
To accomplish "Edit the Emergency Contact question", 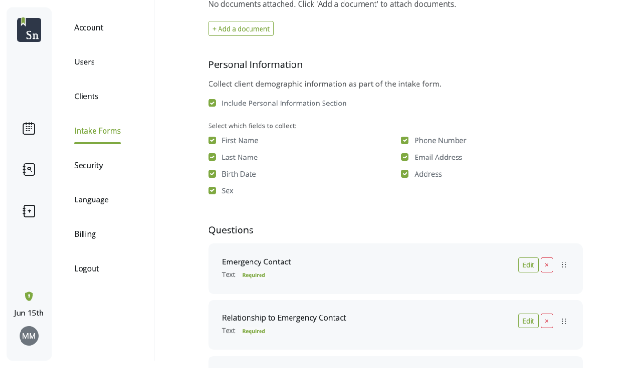I will [x=528, y=265].
